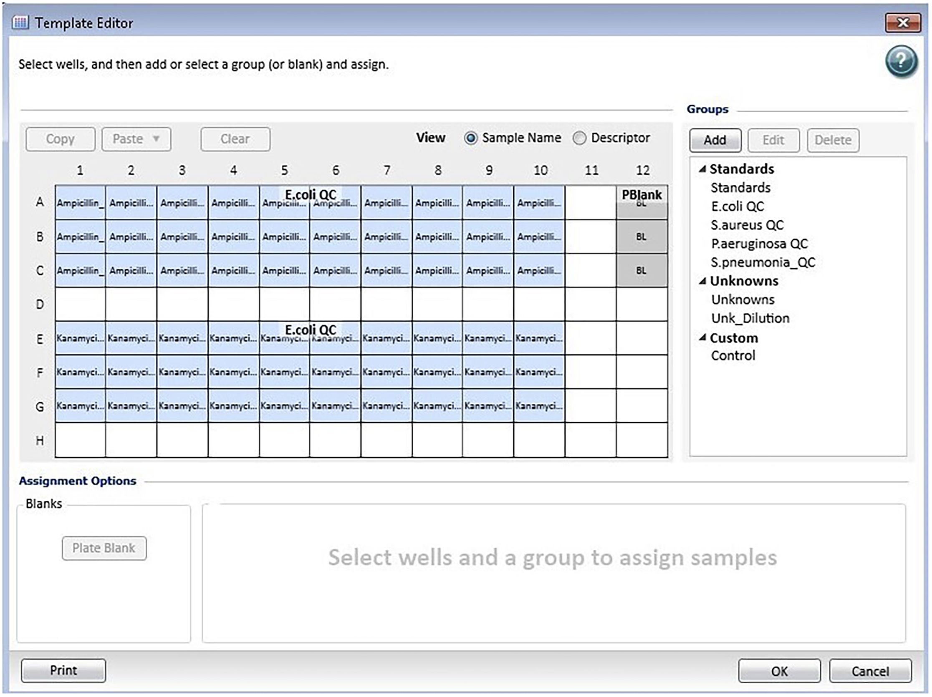
Task: Select the gray BL well B12
Action: [641, 237]
